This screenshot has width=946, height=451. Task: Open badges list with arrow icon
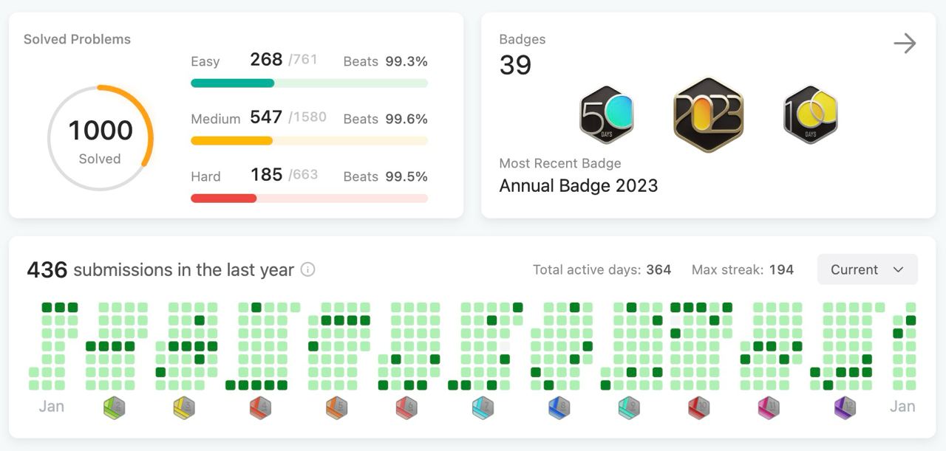(905, 44)
